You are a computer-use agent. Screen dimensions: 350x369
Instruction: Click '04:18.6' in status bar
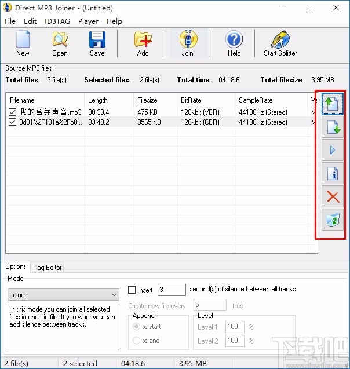tap(133, 363)
